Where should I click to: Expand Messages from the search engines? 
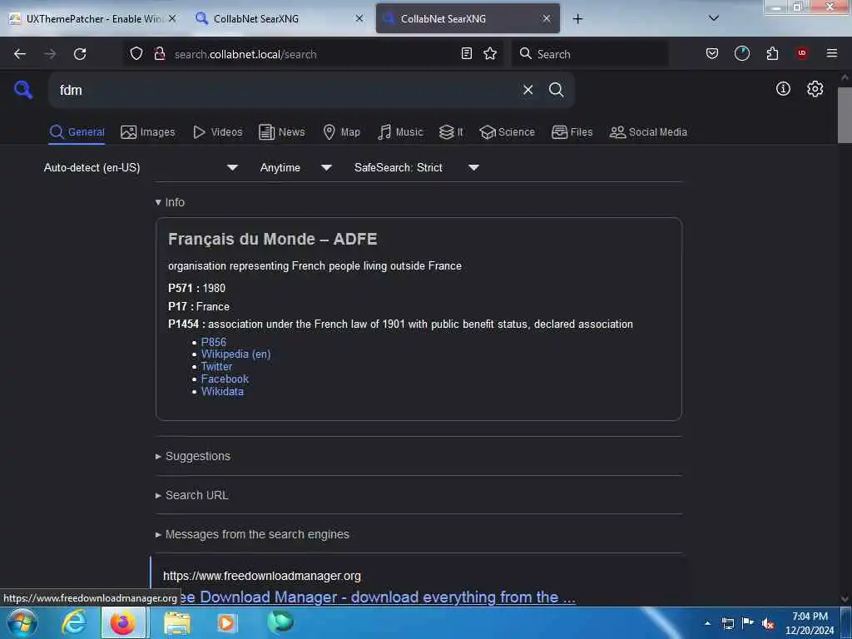(x=252, y=534)
